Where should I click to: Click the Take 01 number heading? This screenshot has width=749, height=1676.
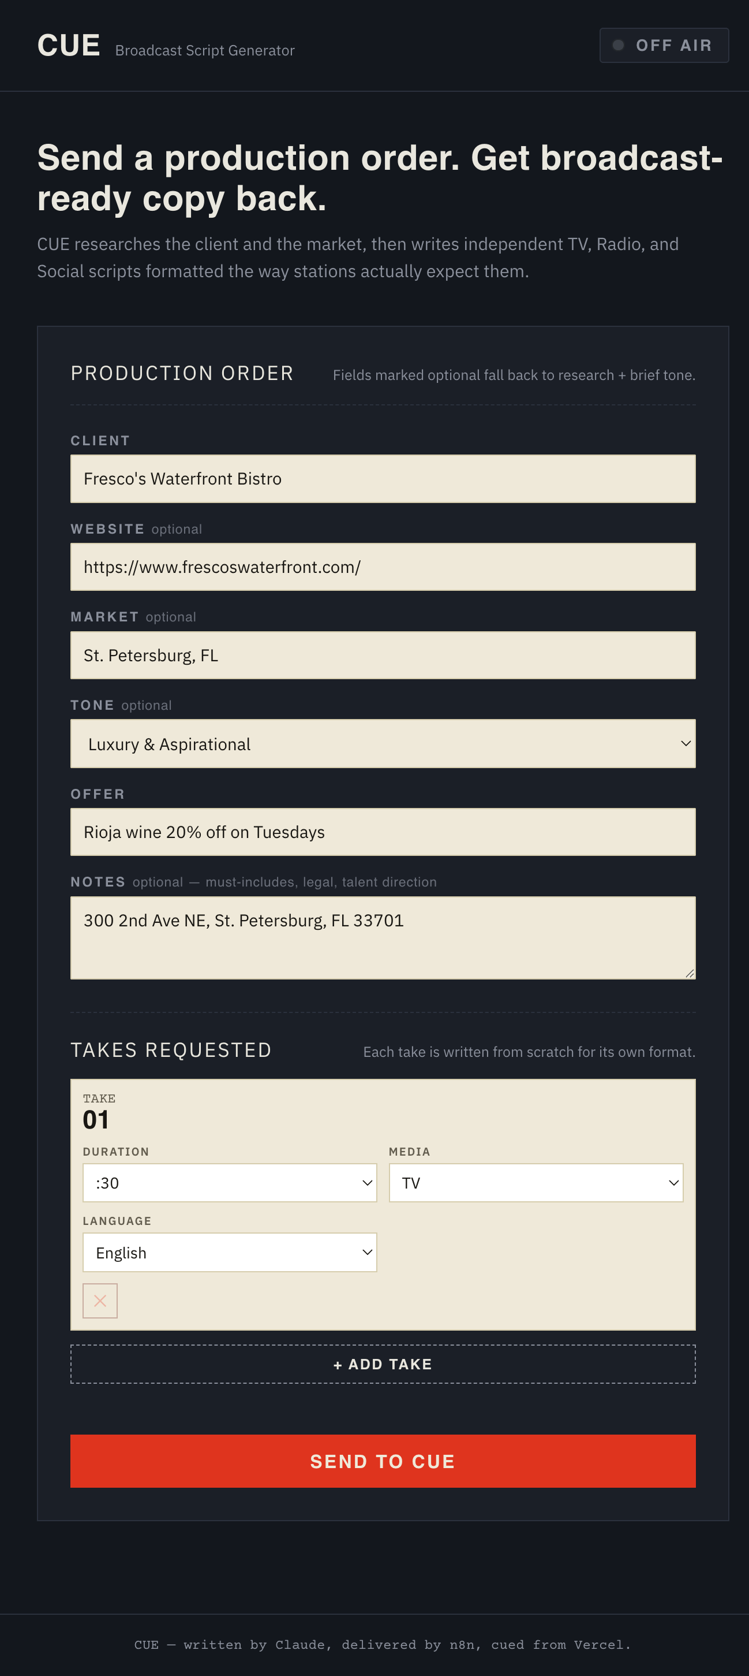pos(96,1120)
